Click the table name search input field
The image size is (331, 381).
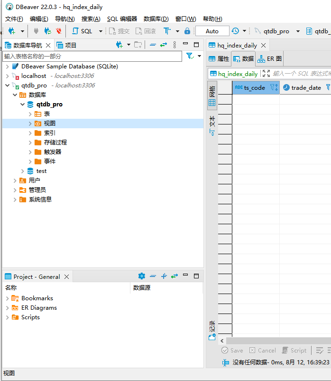point(92,56)
